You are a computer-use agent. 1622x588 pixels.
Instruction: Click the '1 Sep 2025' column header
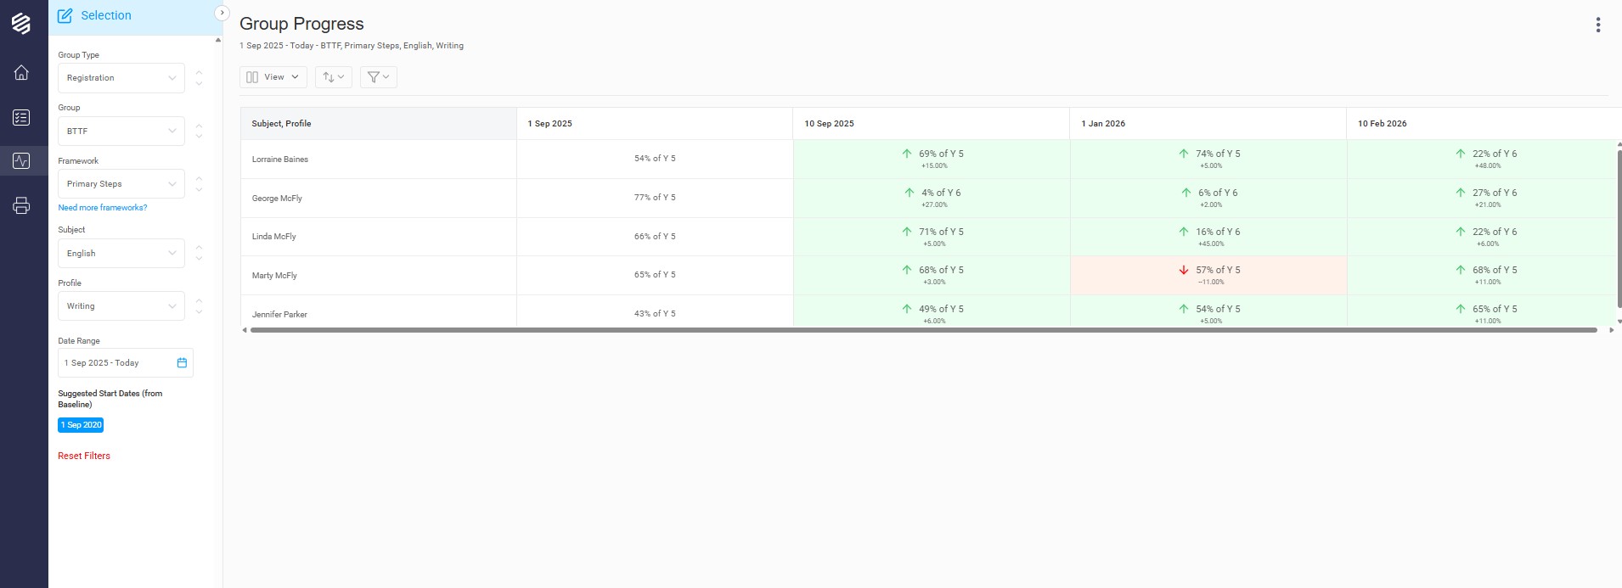click(655, 124)
